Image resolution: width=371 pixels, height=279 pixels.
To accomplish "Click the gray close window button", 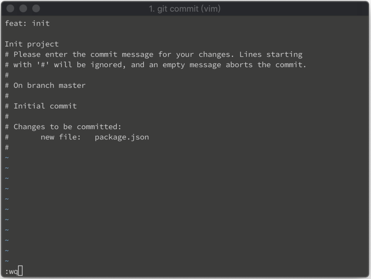I will click(x=10, y=9).
